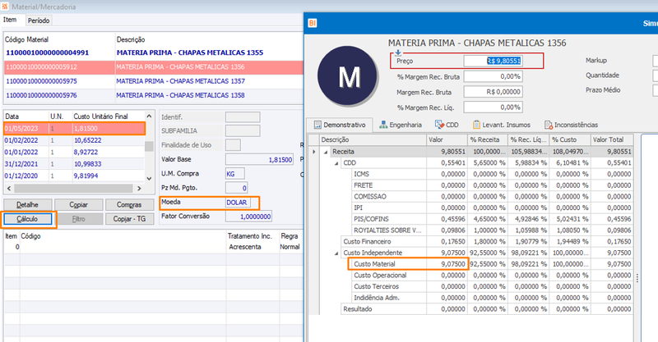This screenshot has height=342, width=658.
Task: Click the Material/Mercadoria window icon
Action: [x=5, y=7]
